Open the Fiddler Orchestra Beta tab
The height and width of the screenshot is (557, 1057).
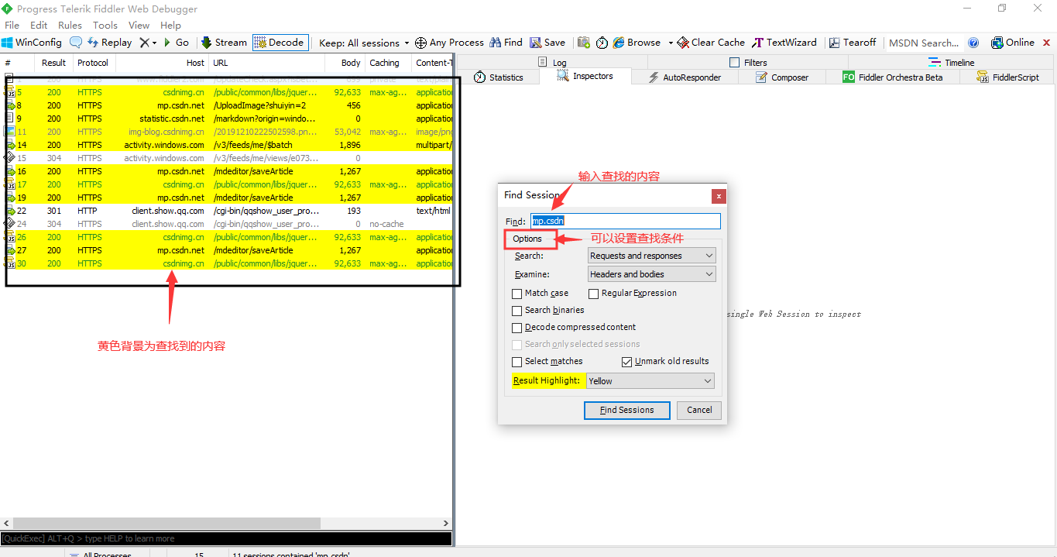coord(893,77)
